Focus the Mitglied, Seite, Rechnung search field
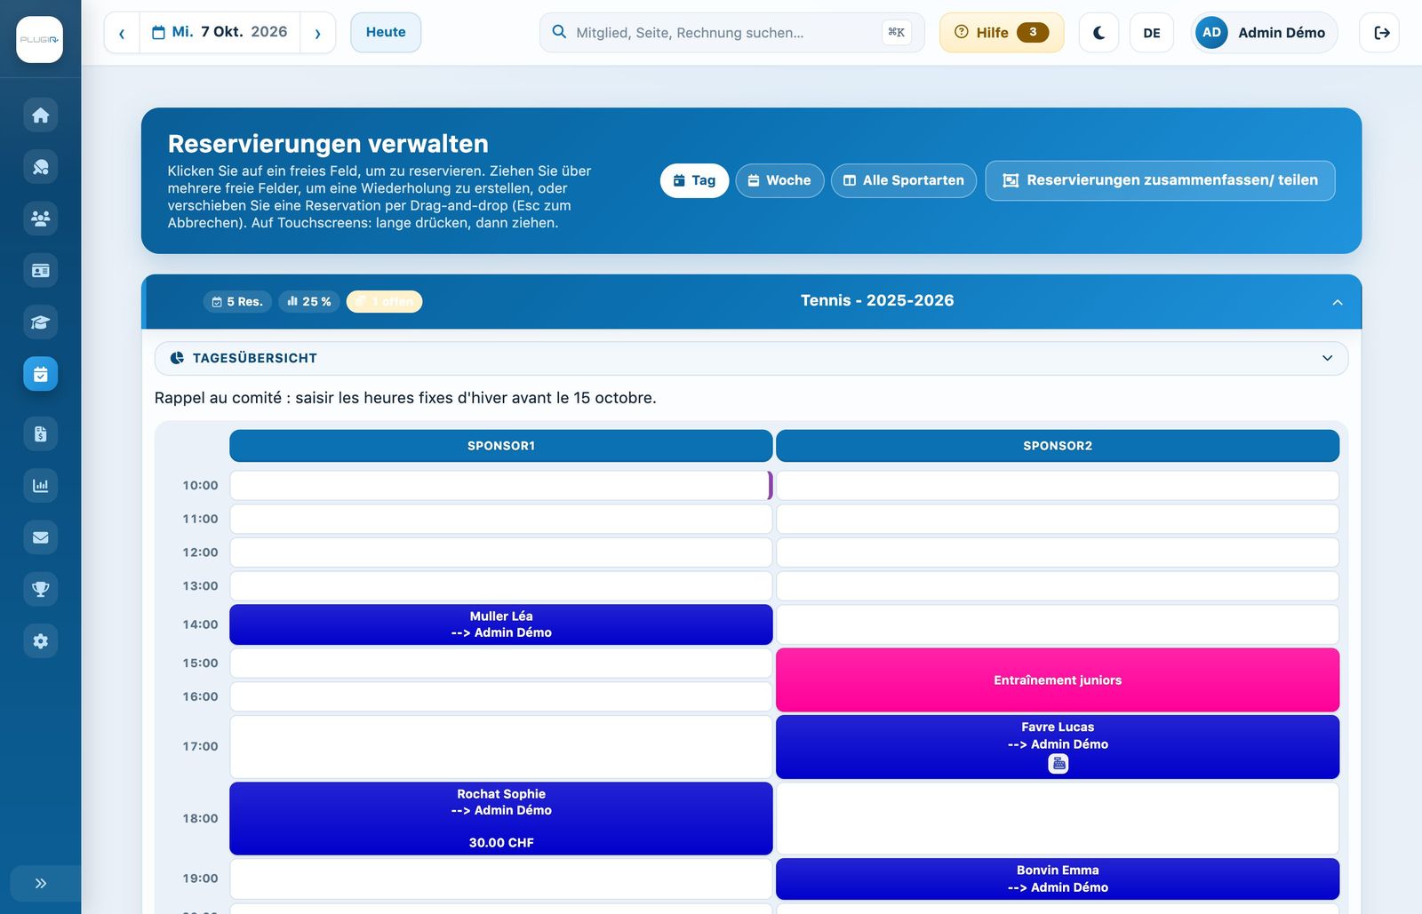This screenshot has width=1422, height=914. coord(731,33)
